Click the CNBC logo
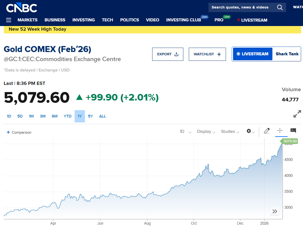This screenshot has width=303, height=226. pos(22,8)
